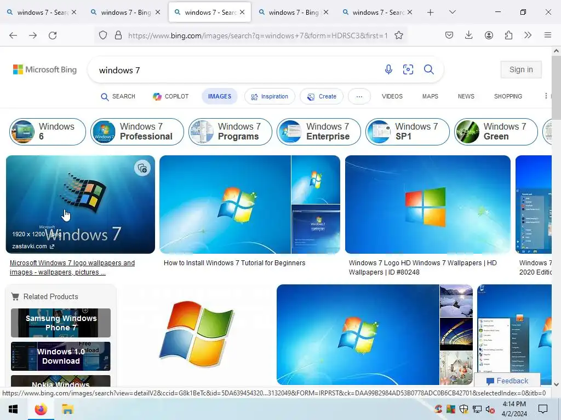Click the Create button

coord(322,96)
